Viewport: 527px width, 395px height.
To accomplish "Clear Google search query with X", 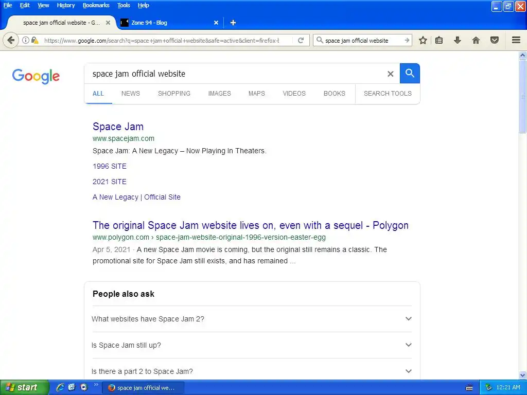I will pos(390,74).
